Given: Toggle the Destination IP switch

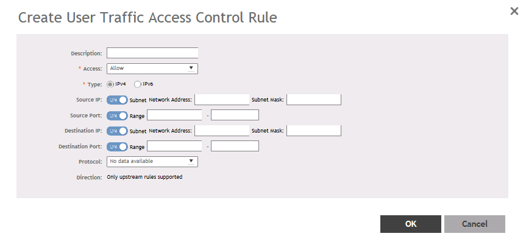Looking at the screenshot, I should (117, 131).
